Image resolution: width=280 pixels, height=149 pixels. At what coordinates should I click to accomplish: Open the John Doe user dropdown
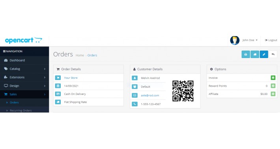point(250,40)
